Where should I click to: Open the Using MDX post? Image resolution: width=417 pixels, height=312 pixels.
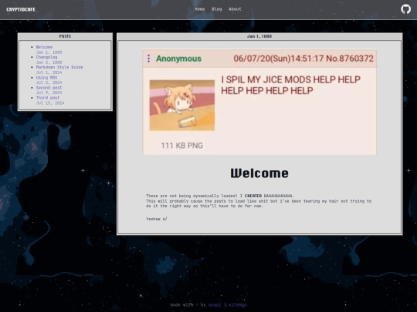46,78
